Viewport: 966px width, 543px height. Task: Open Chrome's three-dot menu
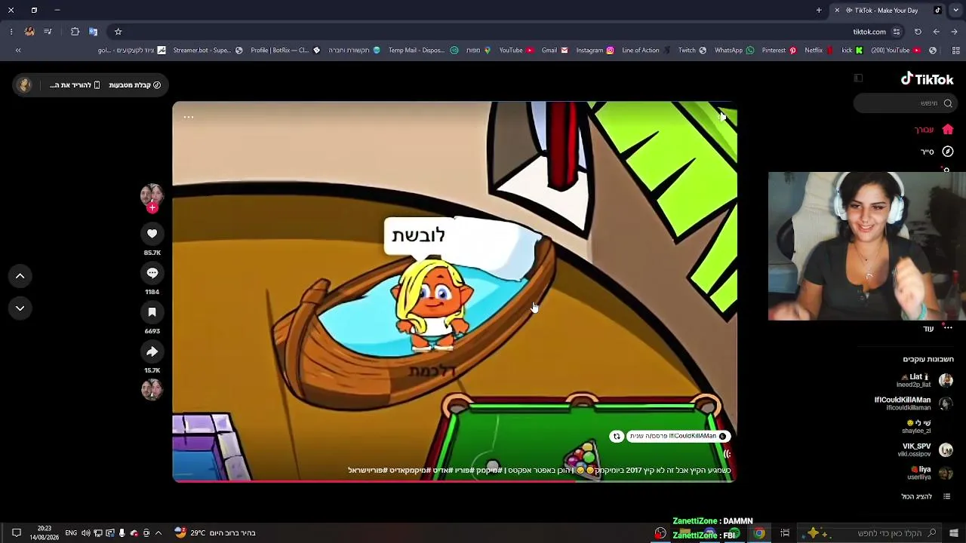(x=11, y=32)
